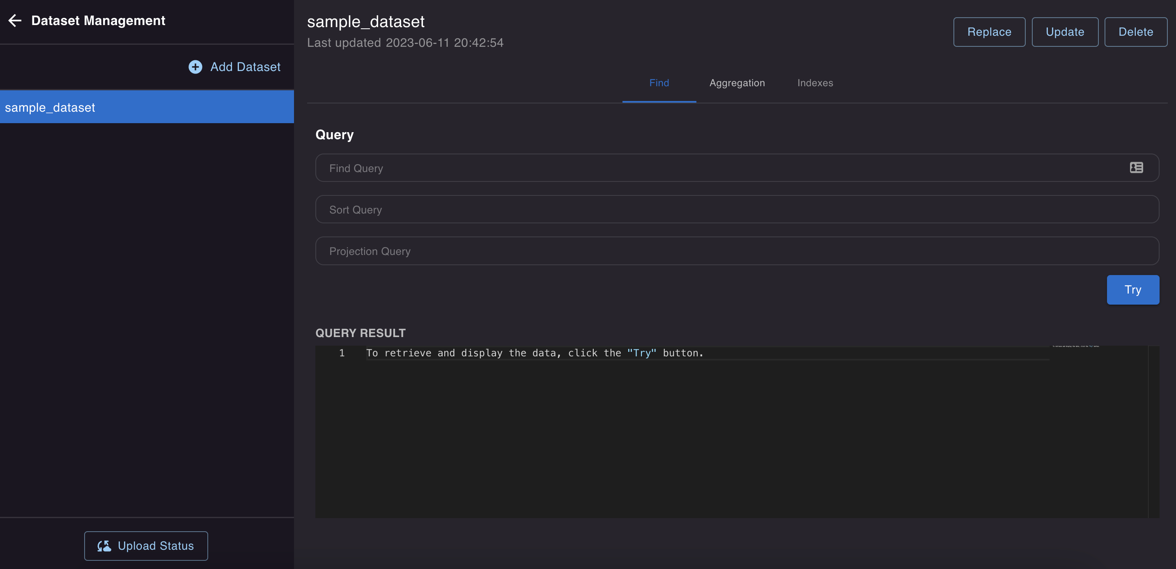Viewport: 1176px width, 569px height.
Task: Switch to the Indexes tab
Action: pyautogui.click(x=815, y=83)
